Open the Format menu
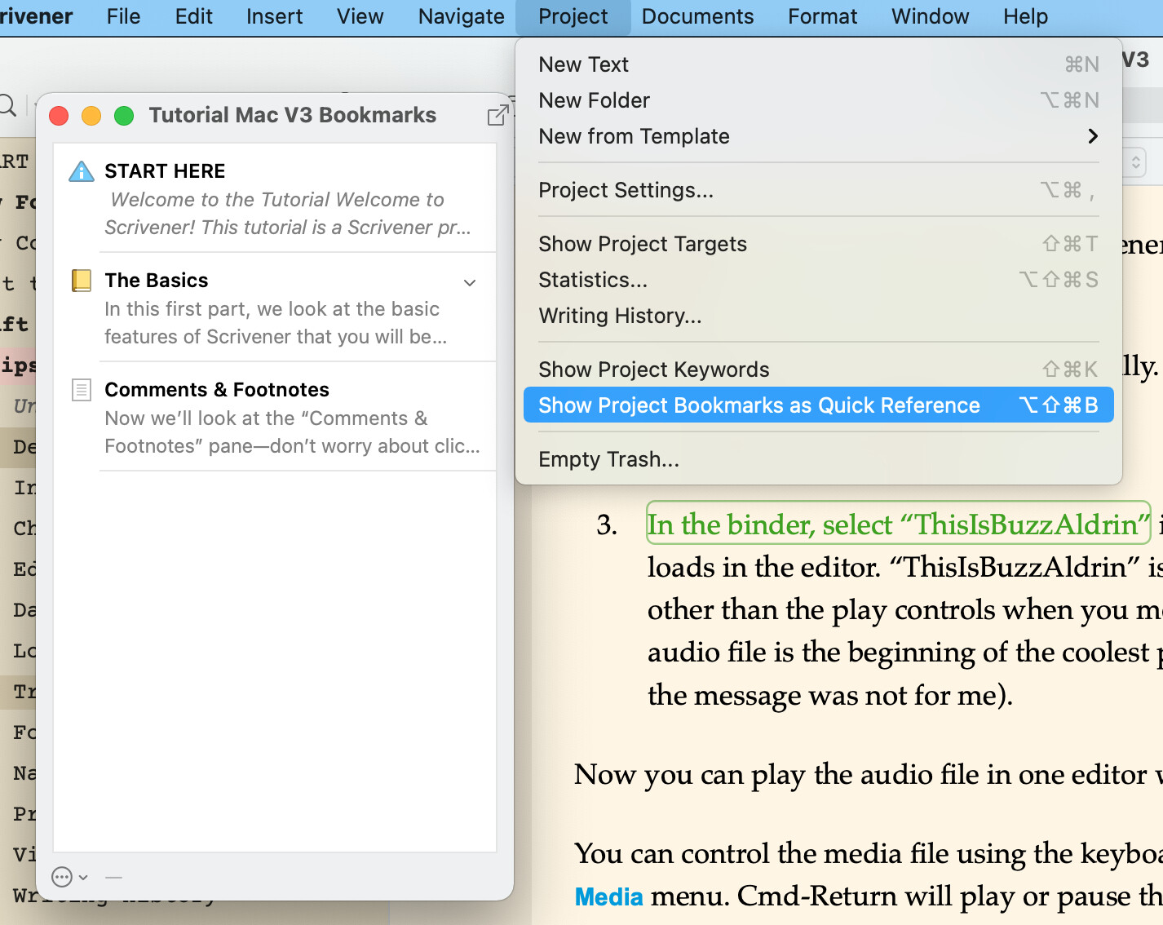The height and width of the screenshot is (925, 1163). click(x=822, y=16)
